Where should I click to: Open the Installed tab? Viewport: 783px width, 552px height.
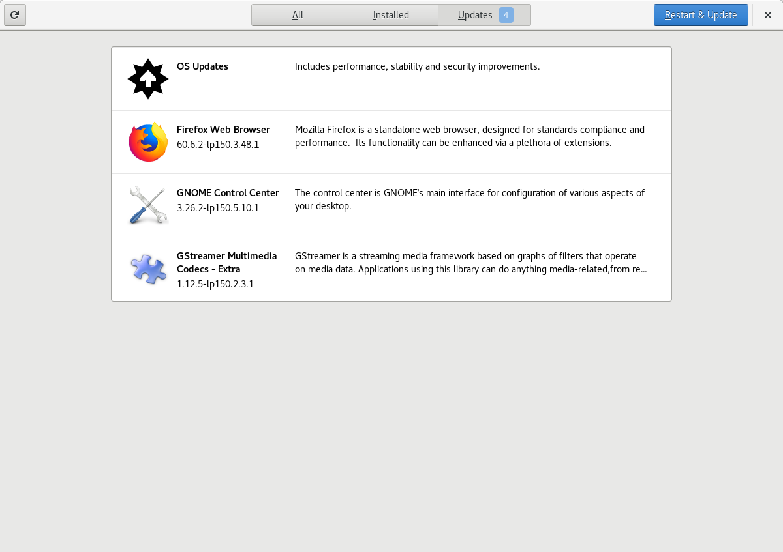point(391,15)
